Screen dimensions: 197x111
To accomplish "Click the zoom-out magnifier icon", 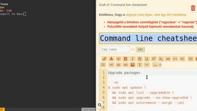I will 100,105.
